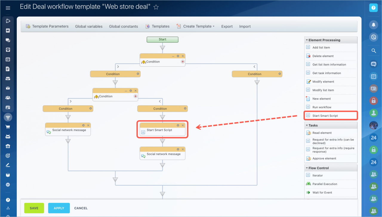Open Templates list
The height and width of the screenshot is (217, 382).
(x=157, y=26)
